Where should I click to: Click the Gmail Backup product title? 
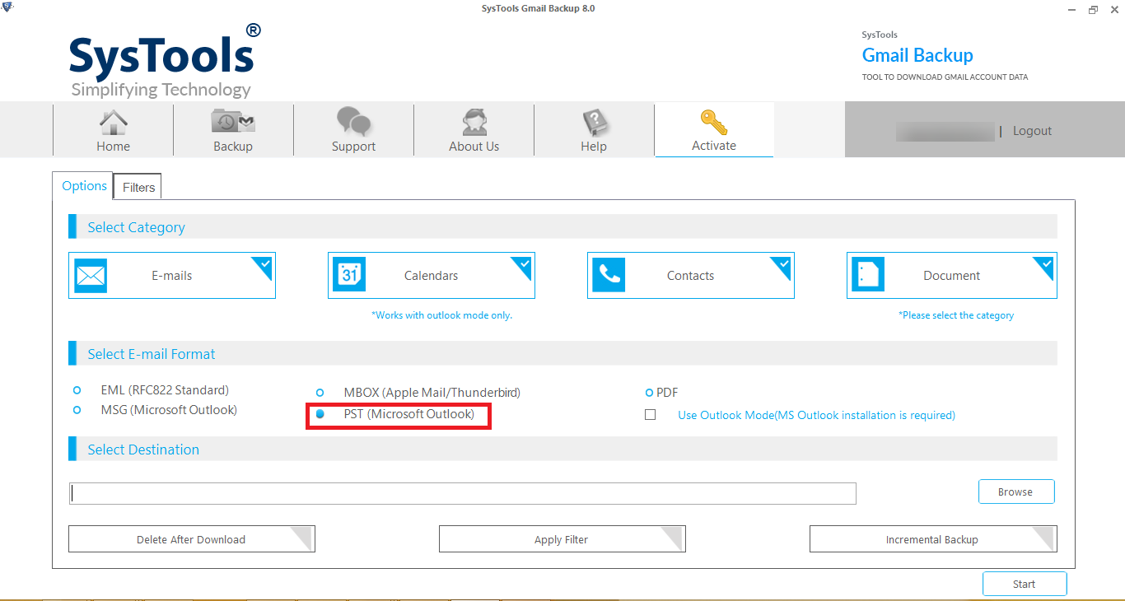(x=917, y=56)
